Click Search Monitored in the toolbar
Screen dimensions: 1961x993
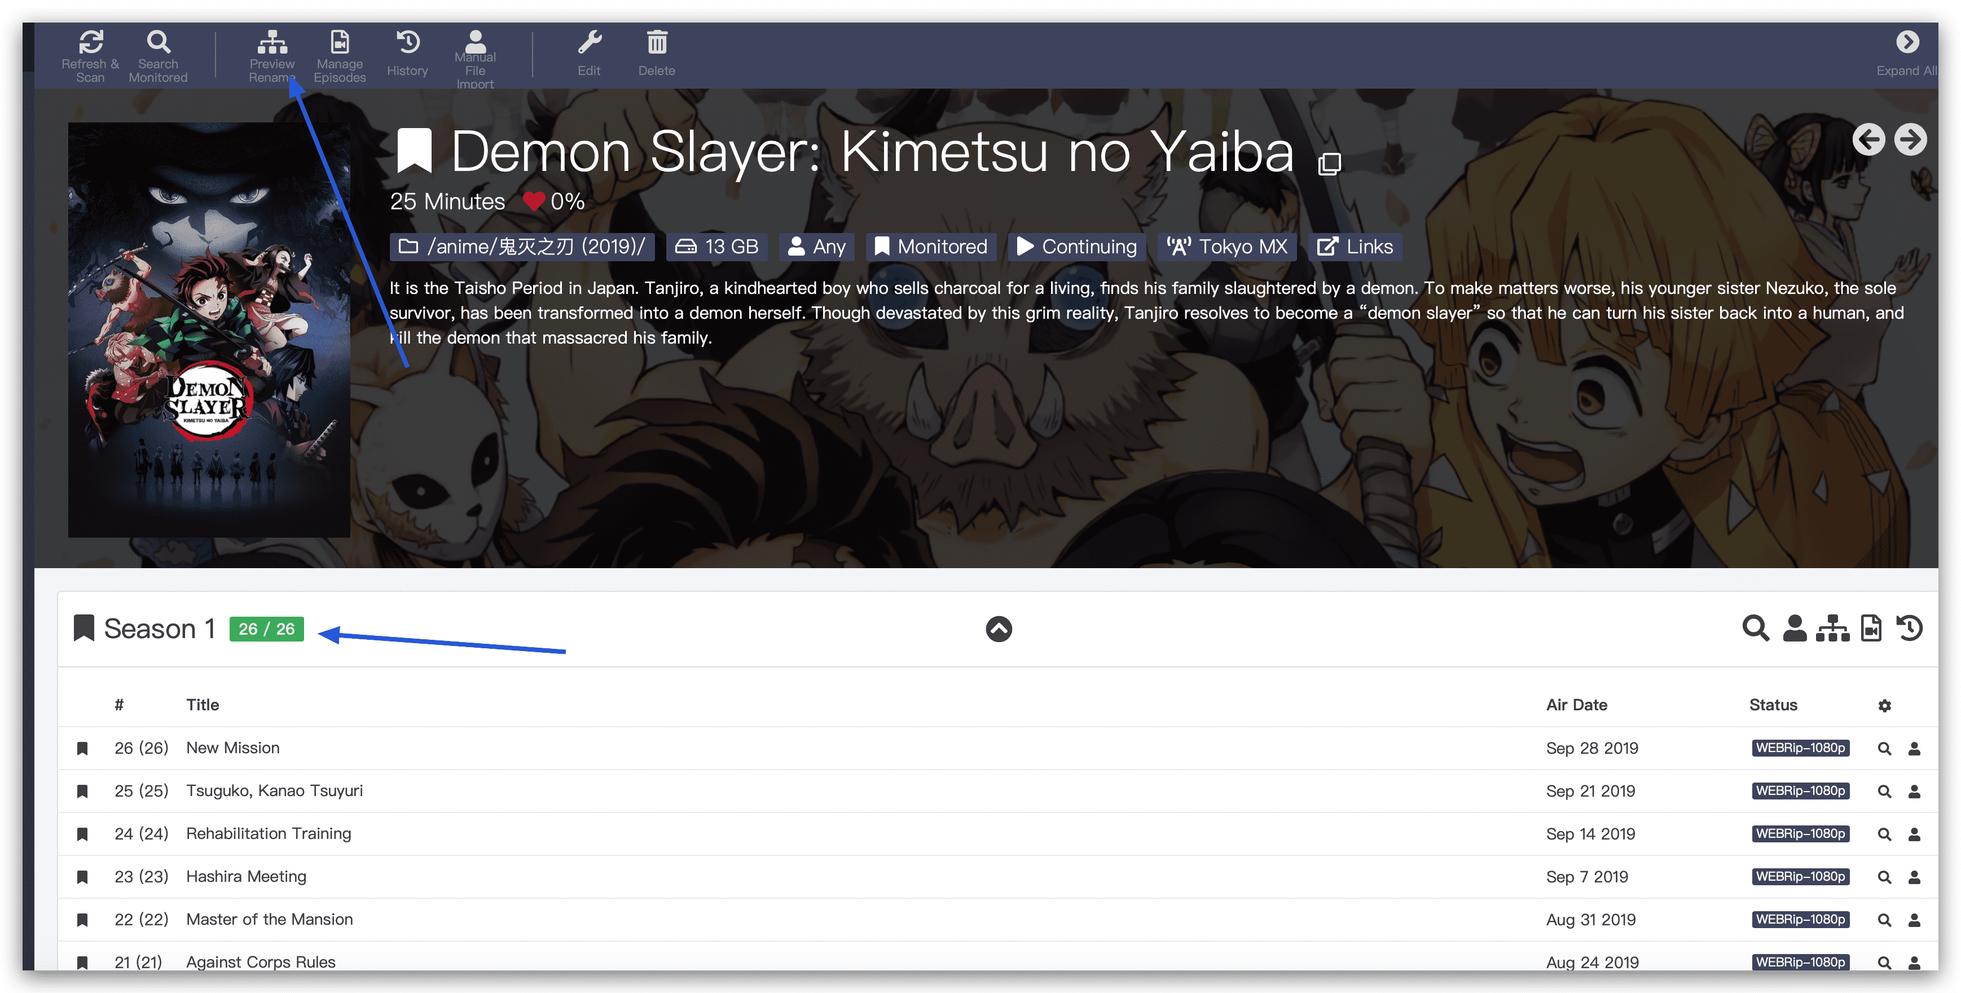click(159, 56)
